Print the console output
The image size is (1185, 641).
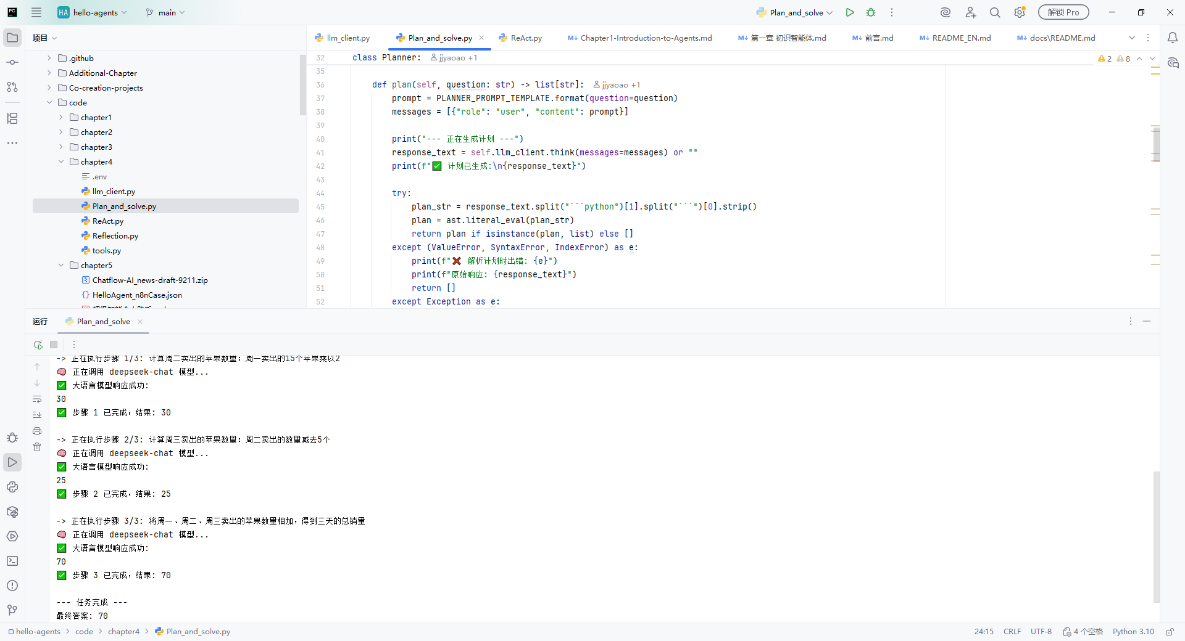(37, 431)
